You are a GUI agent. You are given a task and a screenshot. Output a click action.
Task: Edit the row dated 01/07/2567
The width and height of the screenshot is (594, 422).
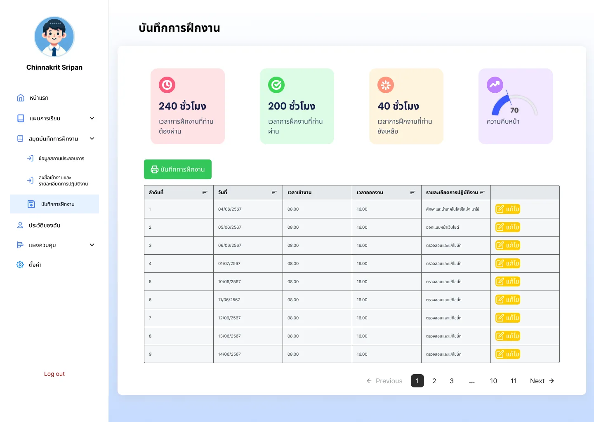pyautogui.click(x=508, y=263)
